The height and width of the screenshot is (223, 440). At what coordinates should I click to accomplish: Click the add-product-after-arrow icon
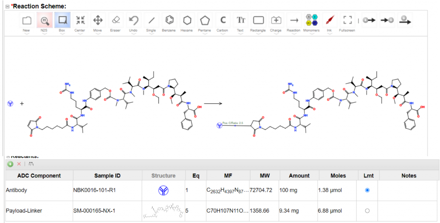[387, 20]
